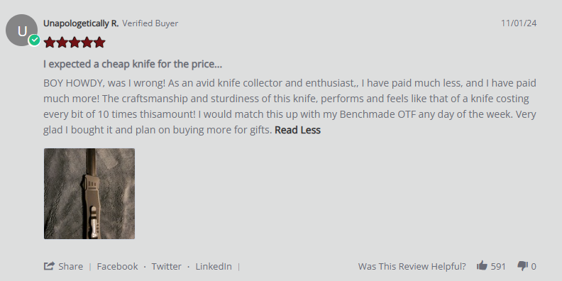Click the first rating star
562x281 pixels.
coord(50,43)
